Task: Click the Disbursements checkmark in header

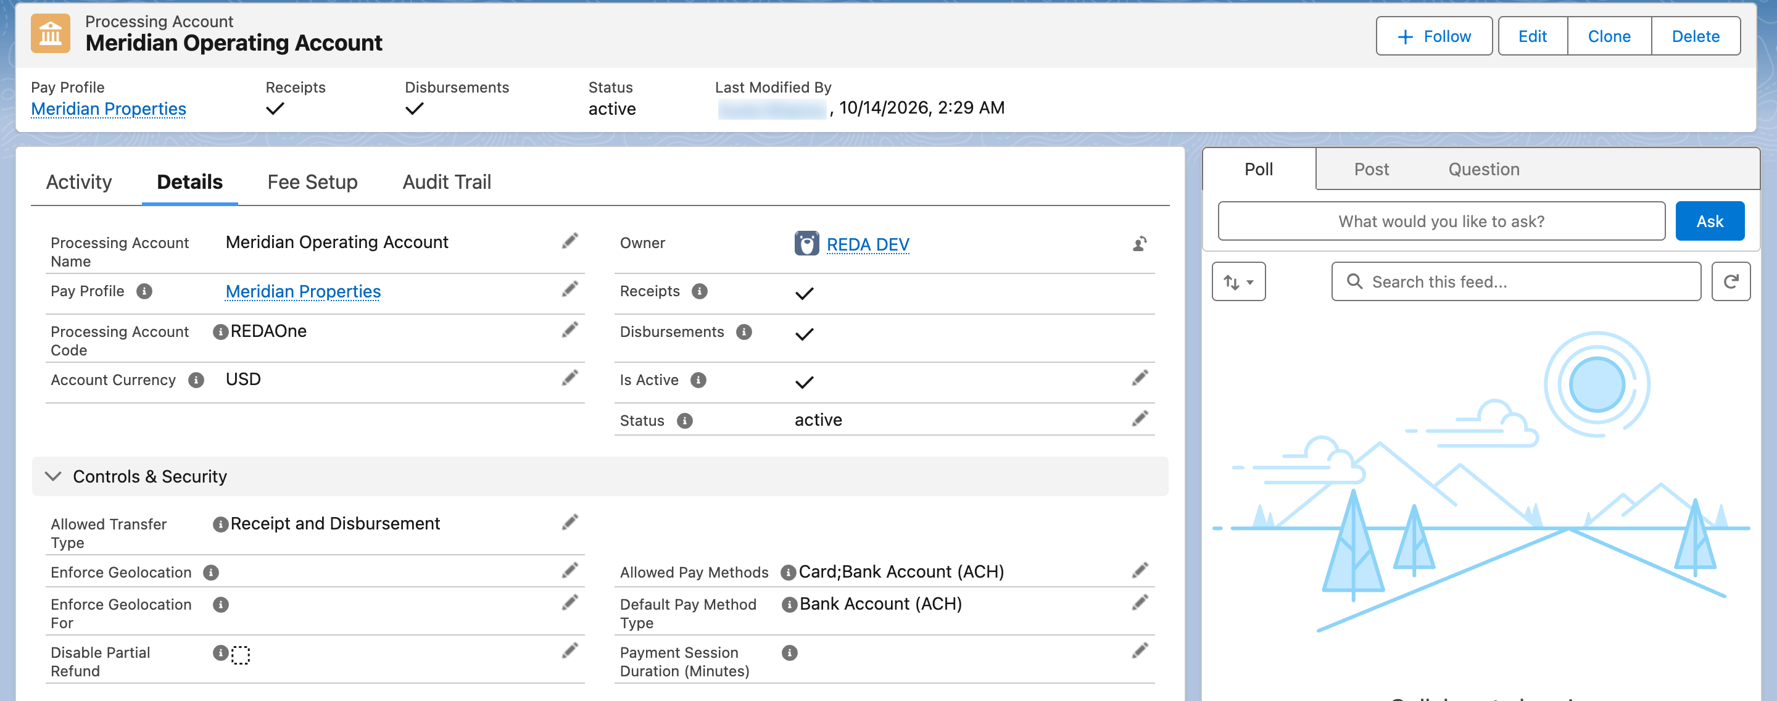Action: tap(415, 109)
